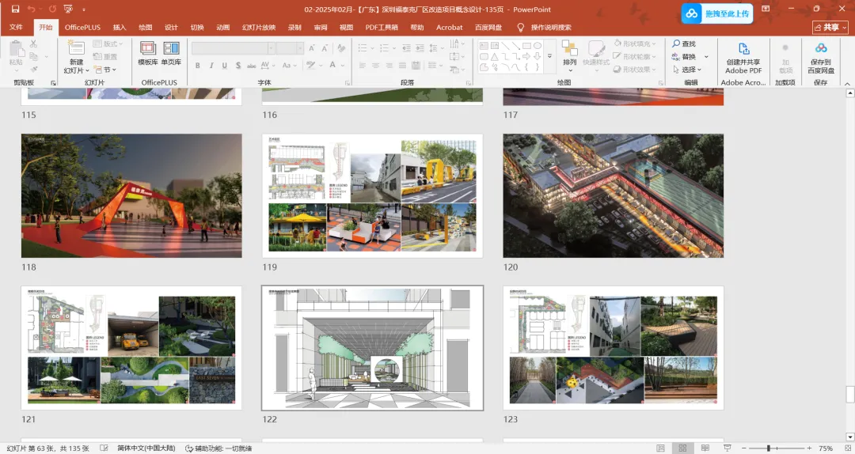Open the 单页库 single page library
The width and height of the screenshot is (855, 454).
pos(171,49)
